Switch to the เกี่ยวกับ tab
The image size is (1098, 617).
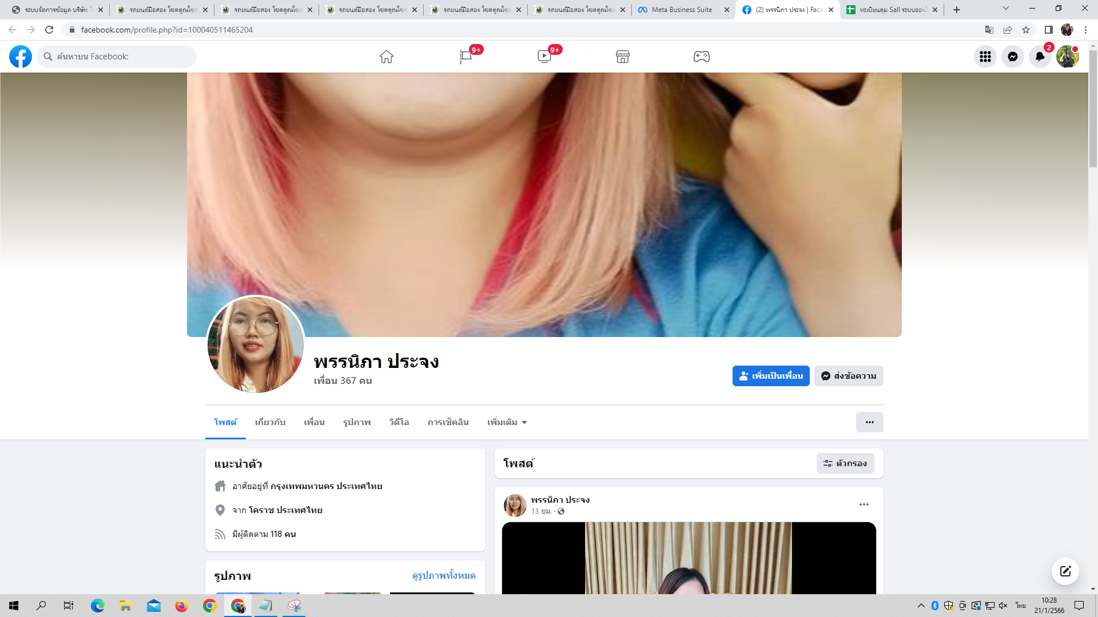270,422
